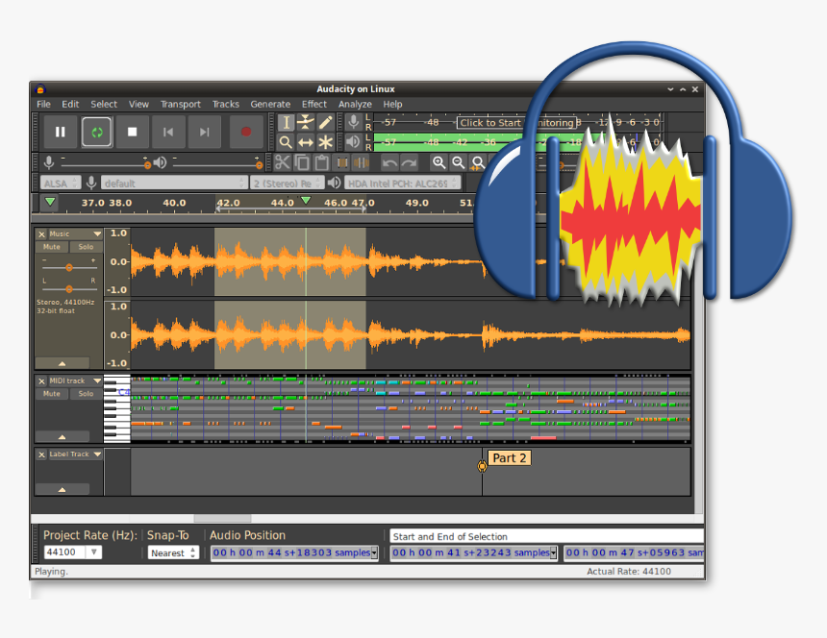This screenshot has width=827, height=638.
Task: Mute the MIDI track
Action: coord(52,394)
